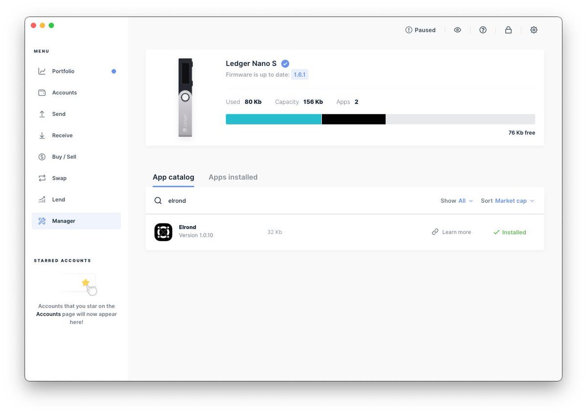Open settings with the gear icon
587x414 pixels.
(534, 30)
